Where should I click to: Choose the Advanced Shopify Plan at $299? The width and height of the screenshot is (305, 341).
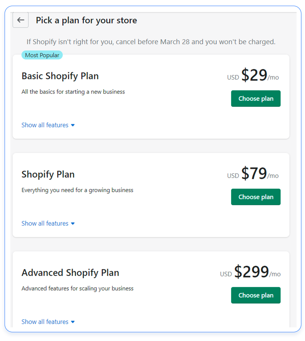pos(256,295)
